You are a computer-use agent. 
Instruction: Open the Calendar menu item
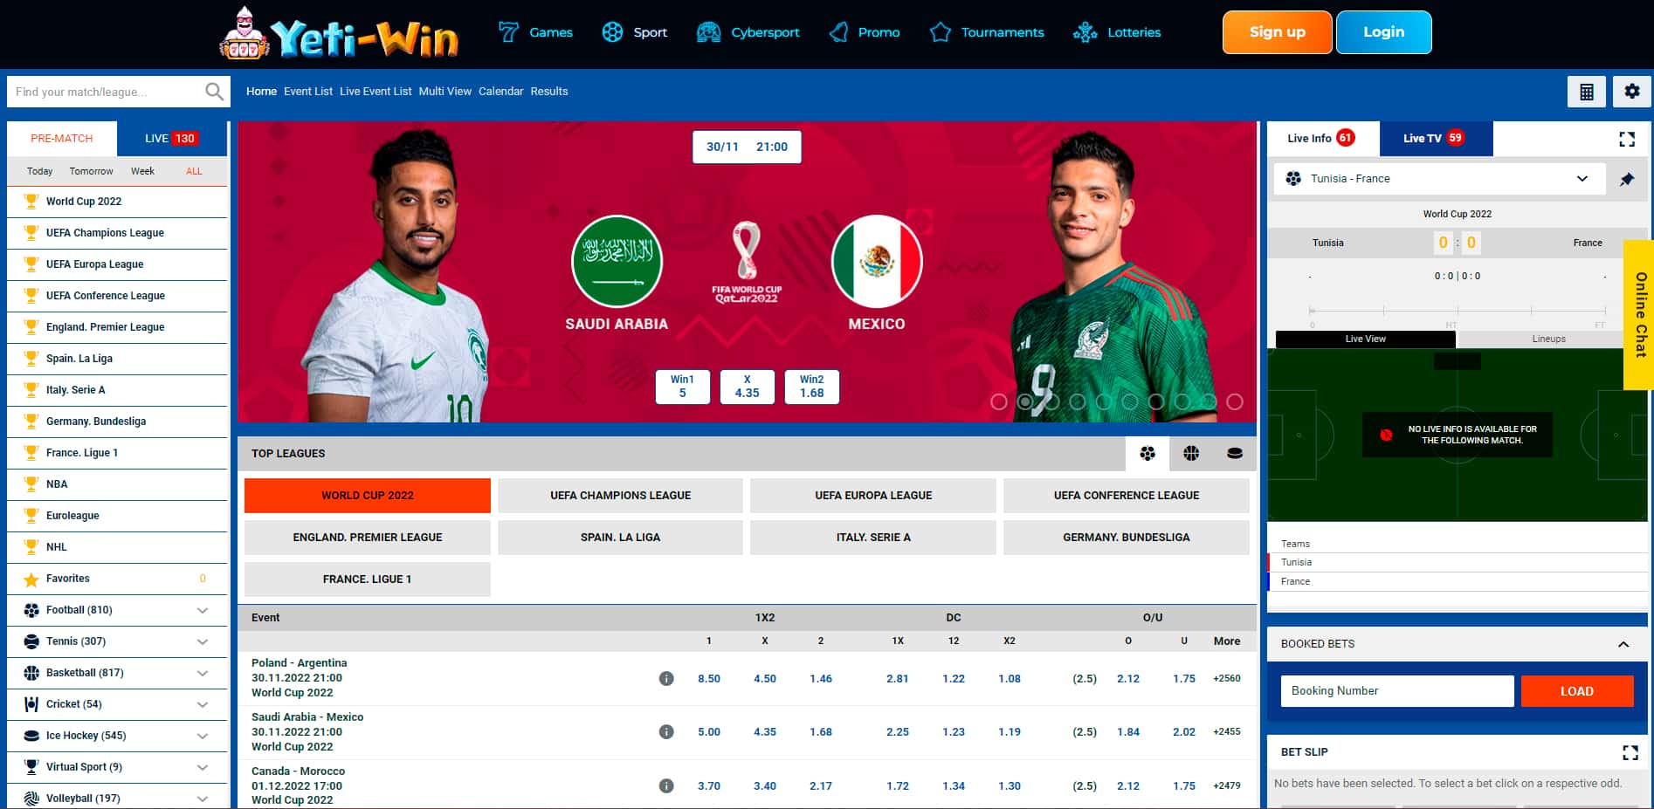click(x=501, y=92)
